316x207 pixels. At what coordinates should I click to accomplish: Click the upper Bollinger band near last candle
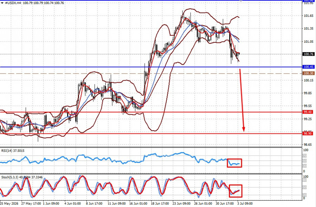[x=237, y=17]
